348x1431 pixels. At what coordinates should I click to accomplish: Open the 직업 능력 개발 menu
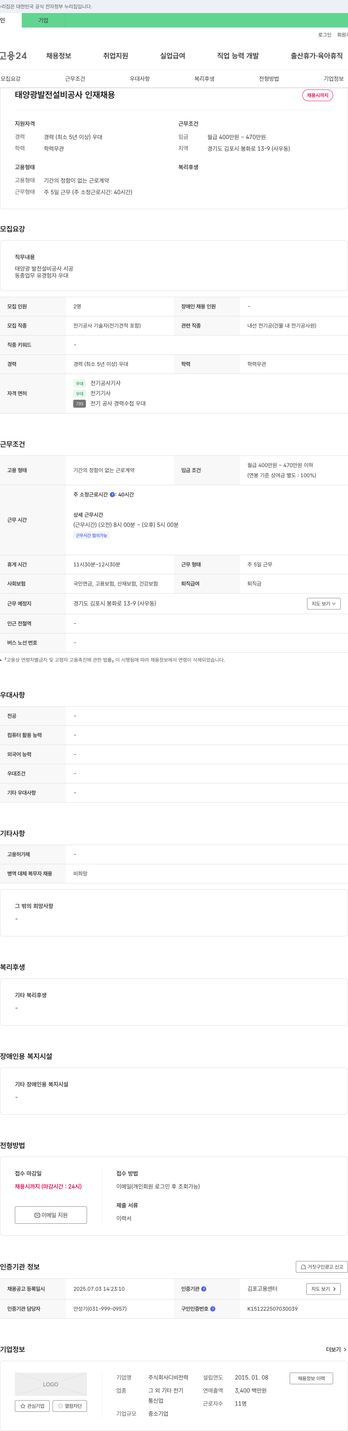(x=238, y=55)
